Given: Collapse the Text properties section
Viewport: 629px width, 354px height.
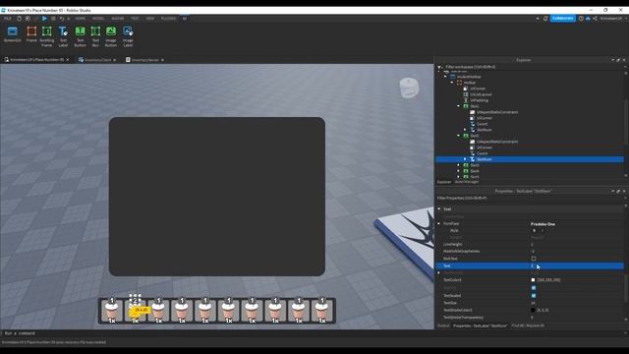Looking at the screenshot, I should coord(439,208).
